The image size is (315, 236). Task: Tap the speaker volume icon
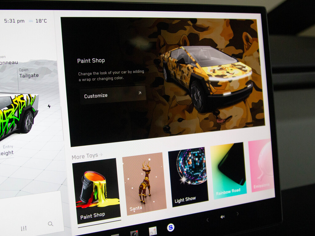click(x=222, y=217)
